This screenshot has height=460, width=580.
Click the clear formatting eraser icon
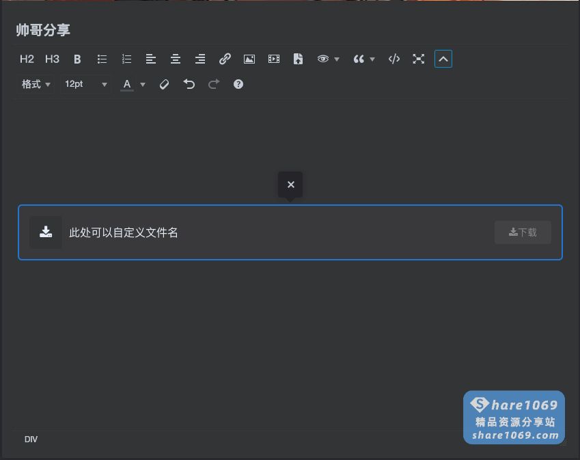pos(164,84)
